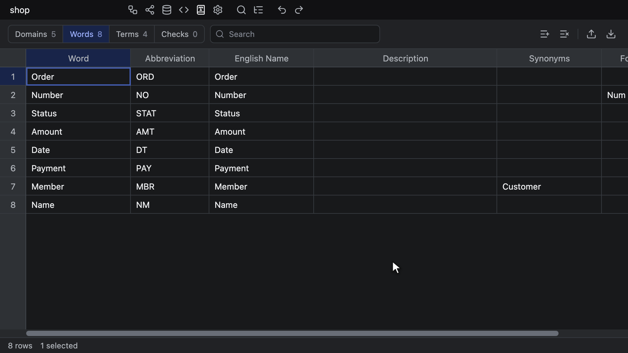Open the ERD diagram view icon
Viewport: 628px width, 353px height.
[132, 10]
